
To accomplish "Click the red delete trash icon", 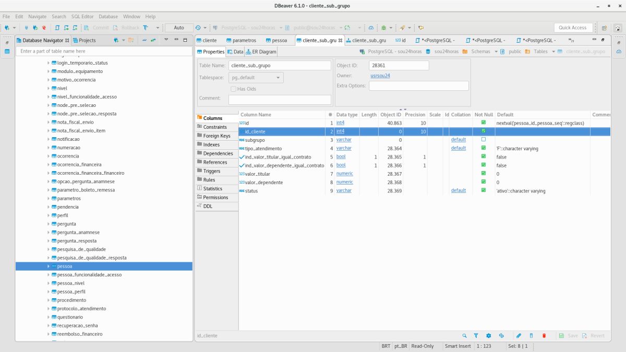I will [544, 336].
